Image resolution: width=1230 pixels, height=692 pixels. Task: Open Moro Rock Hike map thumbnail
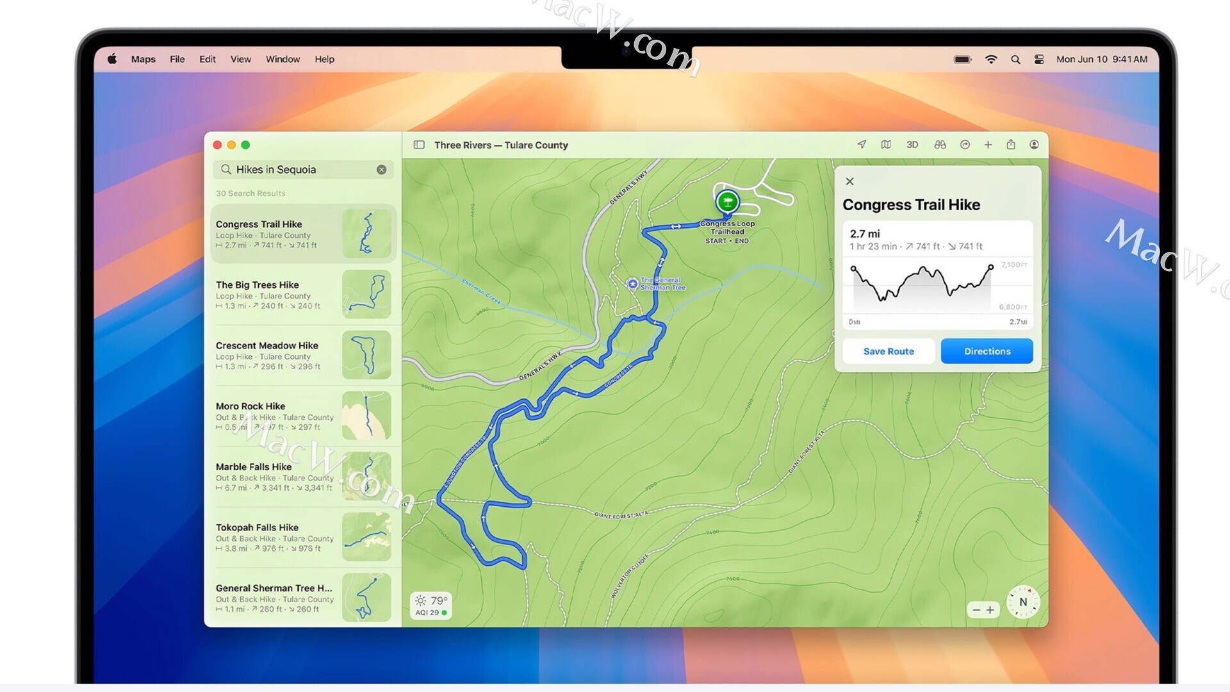pos(366,416)
